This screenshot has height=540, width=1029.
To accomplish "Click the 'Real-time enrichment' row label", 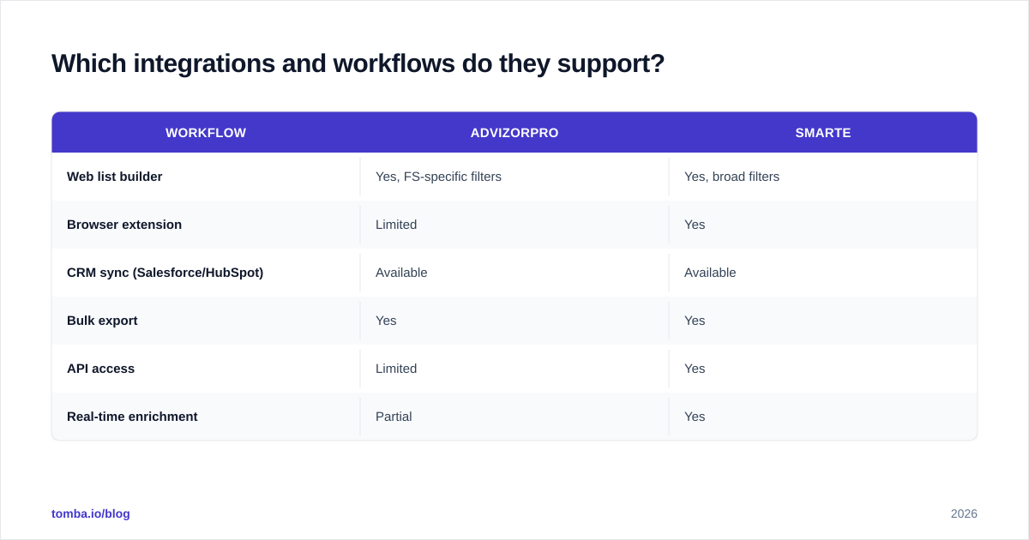I will [132, 417].
